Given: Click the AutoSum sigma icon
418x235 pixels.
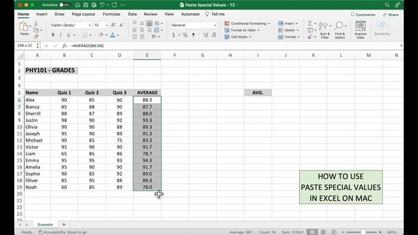Looking at the screenshot, I should click(x=310, y=23).
